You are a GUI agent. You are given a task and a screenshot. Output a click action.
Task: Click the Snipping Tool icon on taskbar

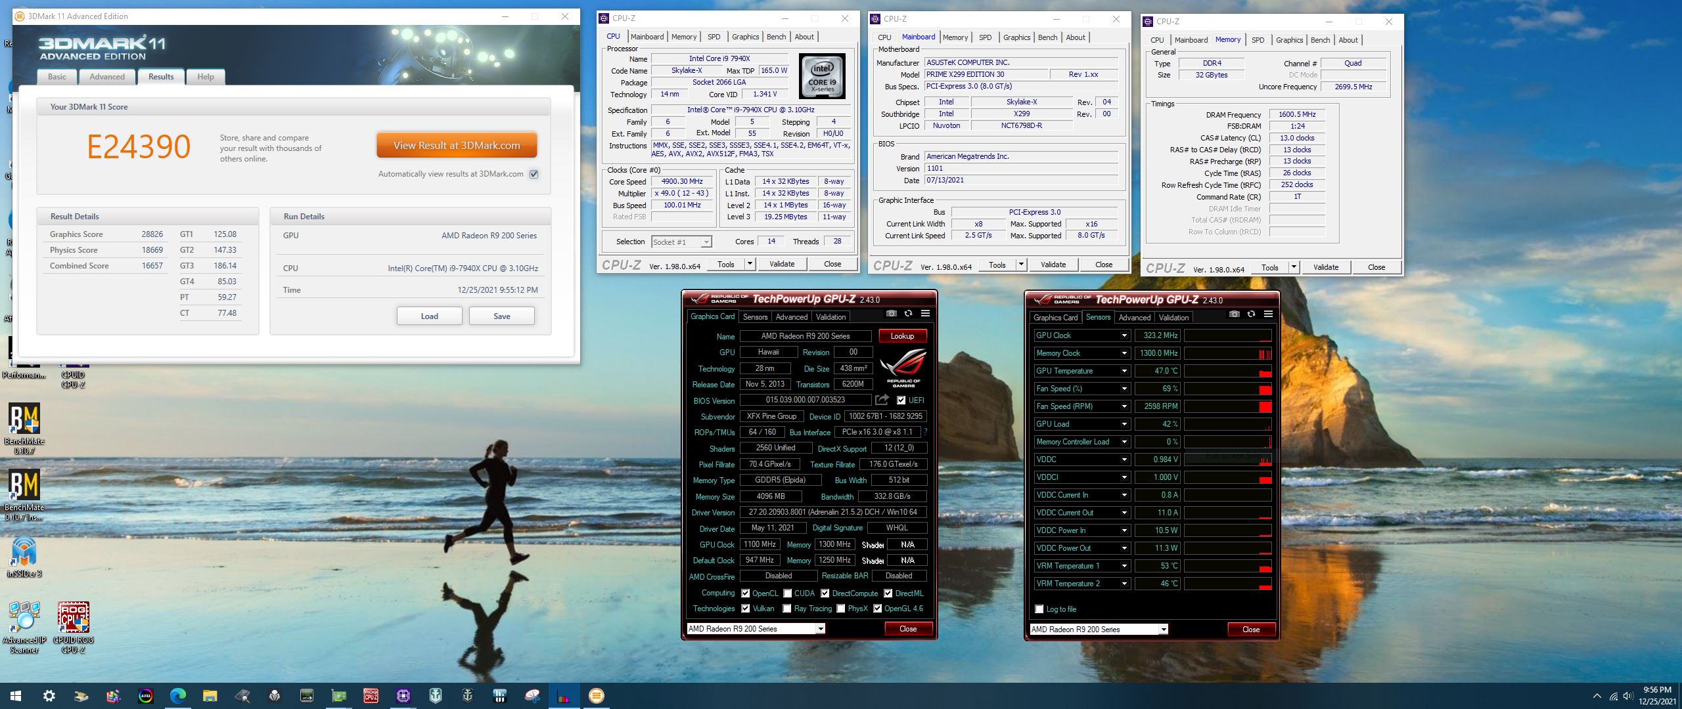tap(532, 696)
